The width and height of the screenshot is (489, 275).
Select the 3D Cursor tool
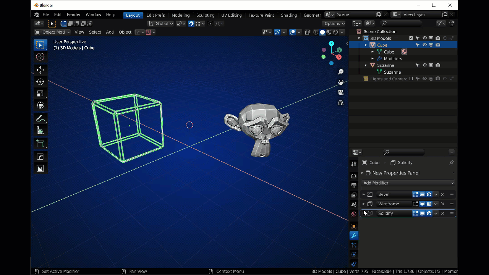[x=40, y=57]
